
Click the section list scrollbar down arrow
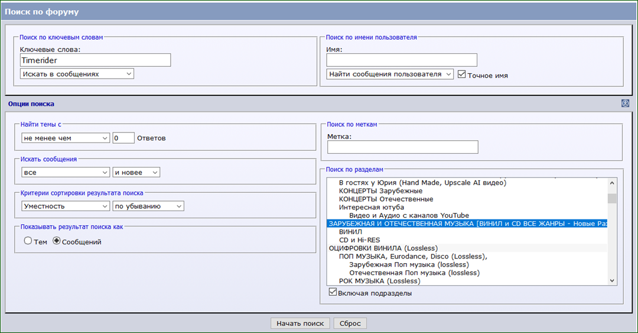[612, 280]
